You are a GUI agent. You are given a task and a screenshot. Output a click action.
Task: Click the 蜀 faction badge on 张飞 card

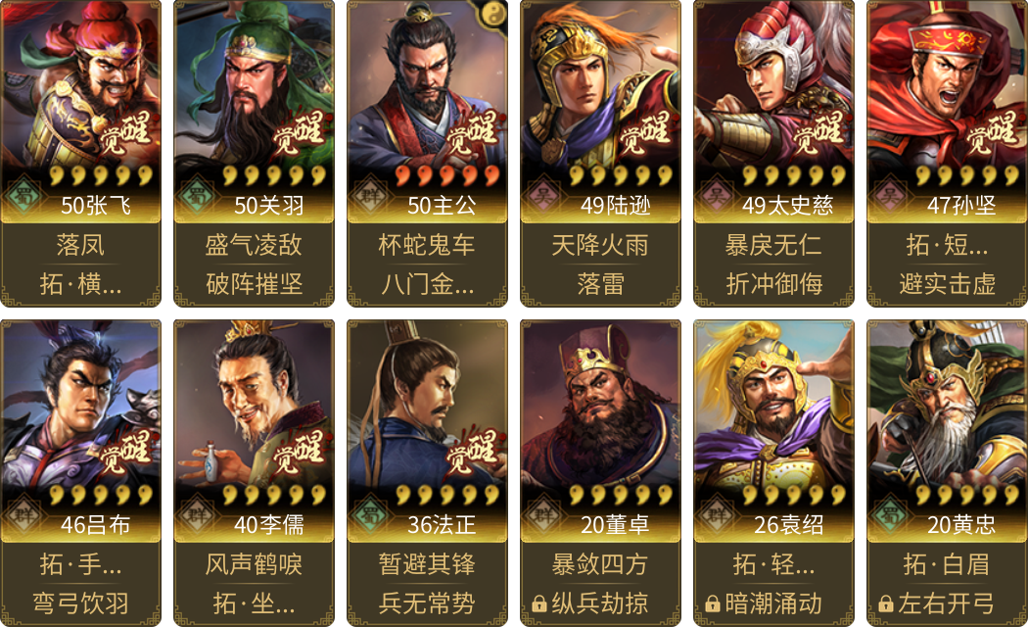click(x=23, y=195)
